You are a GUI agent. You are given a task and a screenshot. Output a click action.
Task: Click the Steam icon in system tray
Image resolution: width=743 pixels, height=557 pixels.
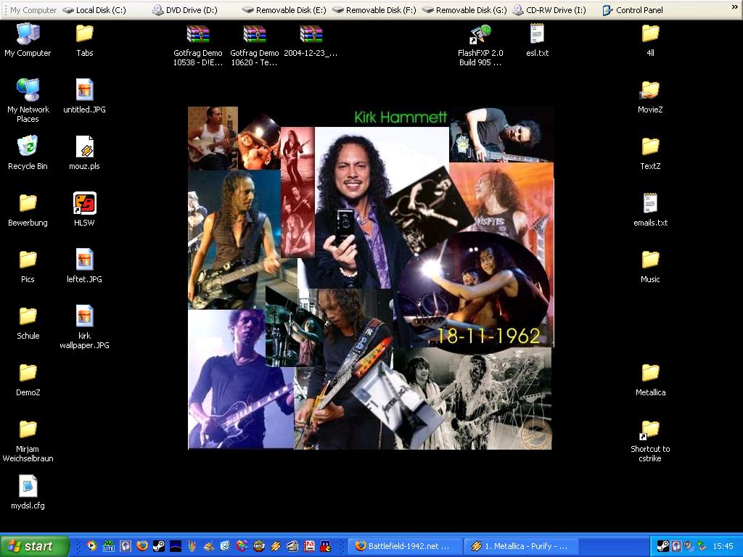pyautogui.click(x=663, y=546)
